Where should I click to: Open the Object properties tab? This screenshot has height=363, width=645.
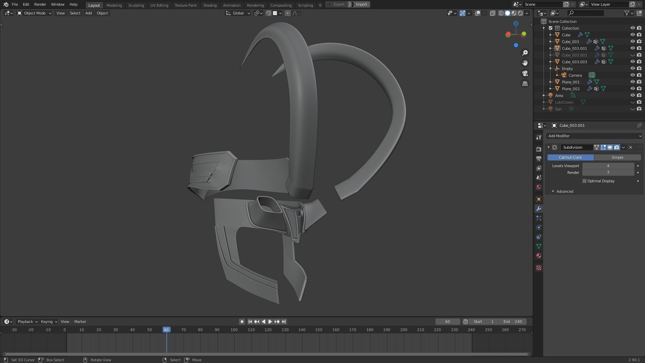pos(539,199)
